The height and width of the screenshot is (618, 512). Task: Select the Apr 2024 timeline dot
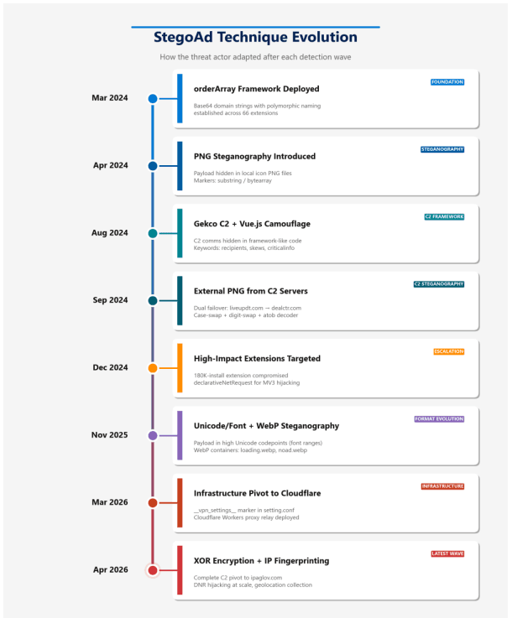tap(153, 166)
